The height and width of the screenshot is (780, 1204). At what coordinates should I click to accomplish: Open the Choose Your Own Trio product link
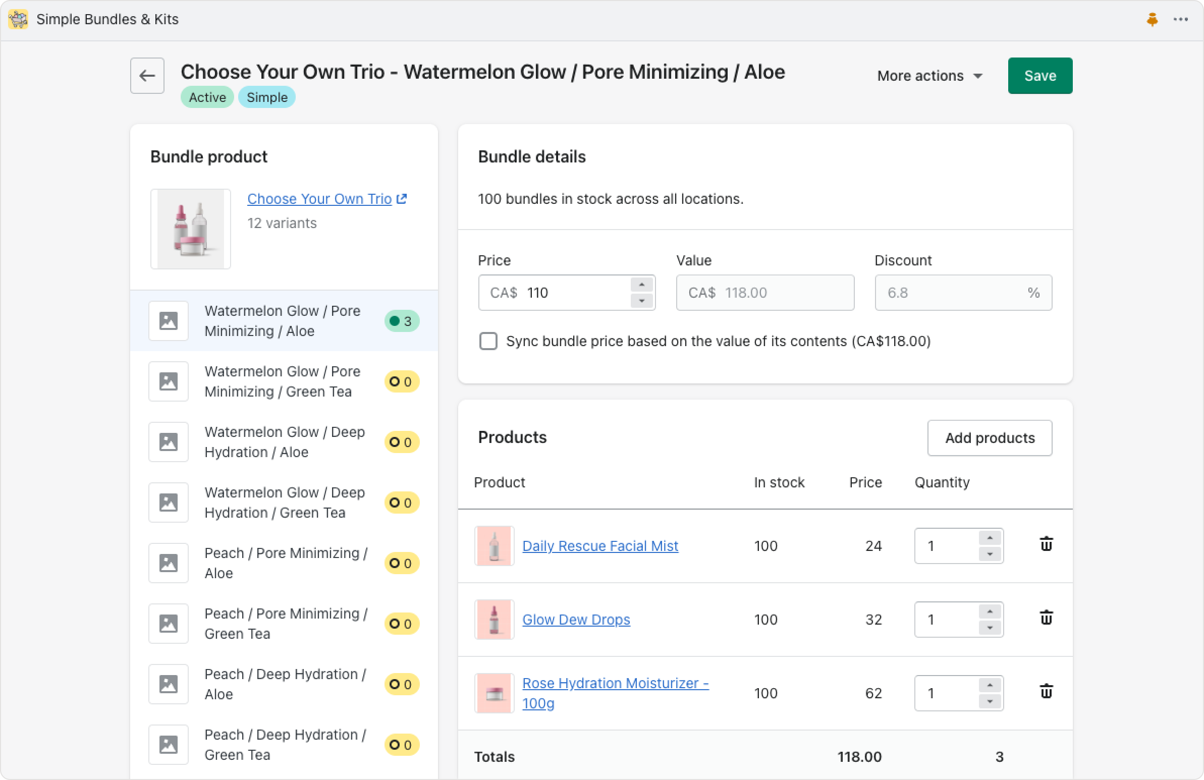(319, 199)
